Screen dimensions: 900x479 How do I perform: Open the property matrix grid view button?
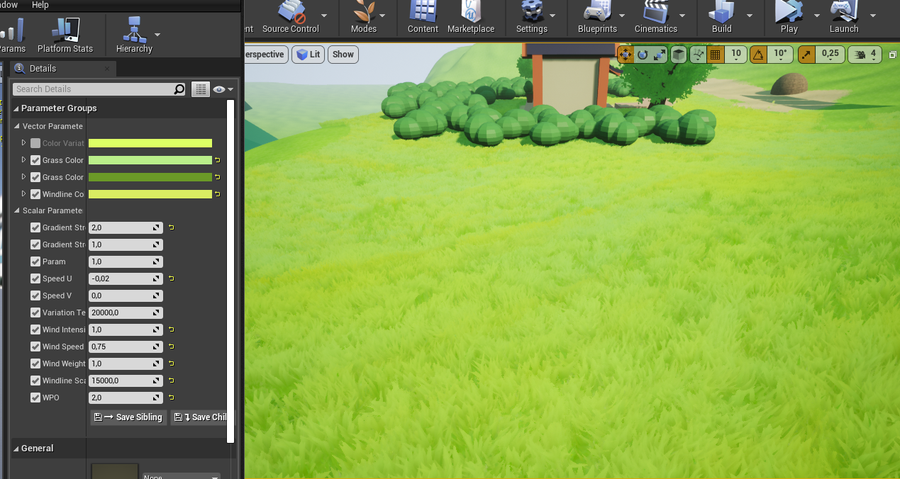point(201,89)
